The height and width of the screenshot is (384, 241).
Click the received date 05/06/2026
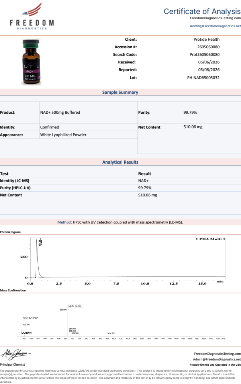click(x=209, y=62)
